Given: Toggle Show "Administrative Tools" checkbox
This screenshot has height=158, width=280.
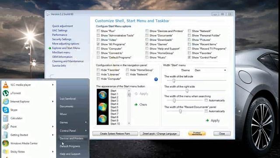Looking at the screenshot, I should click(x=98, y=36).
